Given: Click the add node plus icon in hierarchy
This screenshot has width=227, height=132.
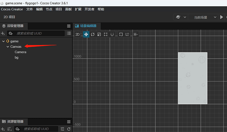Looking at the screenshot, I should point(3,34).
